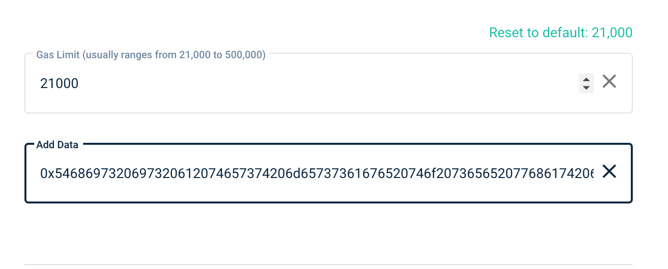The width and height of the screenshot is (668, 269).
Task: Click the Reset to default: 21,000 link
Action: 560,33
